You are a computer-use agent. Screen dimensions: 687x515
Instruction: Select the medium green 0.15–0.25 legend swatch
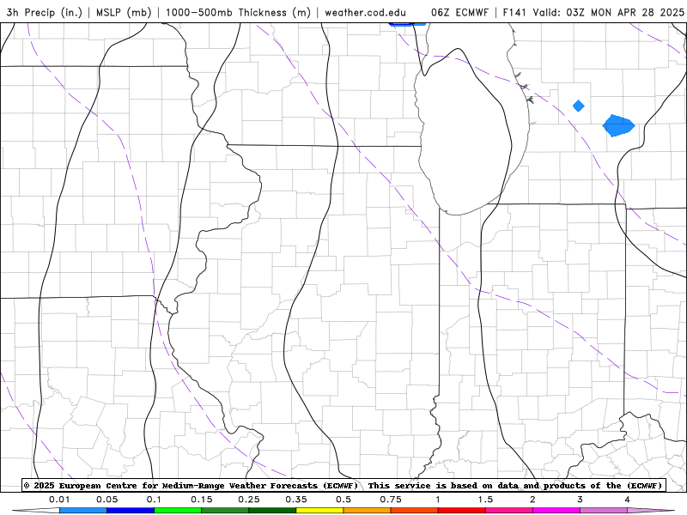click(x=225, y=511)
